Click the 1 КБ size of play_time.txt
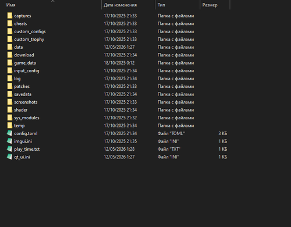Viewport: 291px width, 227px height. click(223, 149)
